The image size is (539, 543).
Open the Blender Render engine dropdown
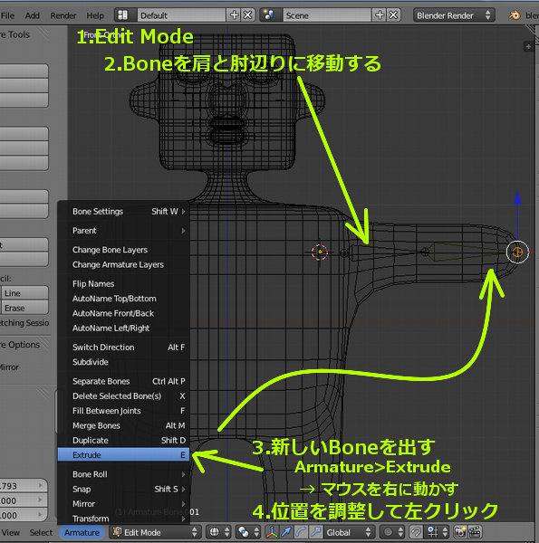tap(454, 15)
